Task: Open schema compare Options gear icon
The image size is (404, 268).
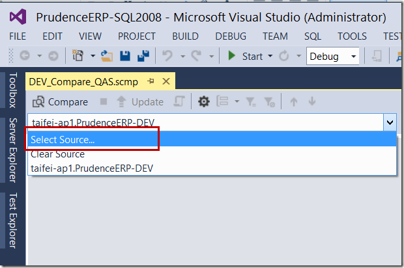Action: (x=204, y=101)
